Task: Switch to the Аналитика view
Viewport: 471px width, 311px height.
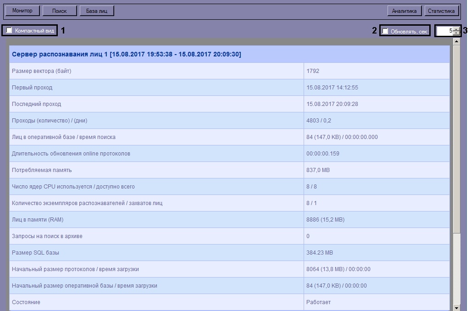Action: pyautogui.click(x=404, y=11)
